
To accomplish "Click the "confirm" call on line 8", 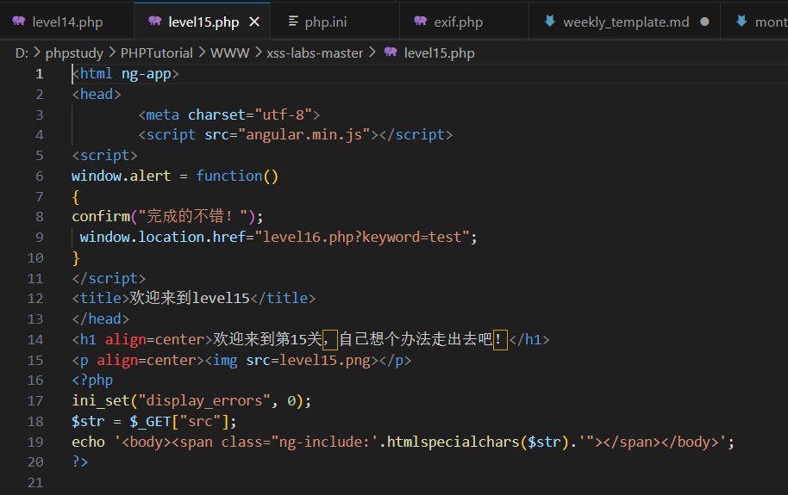I will [101, 217].
